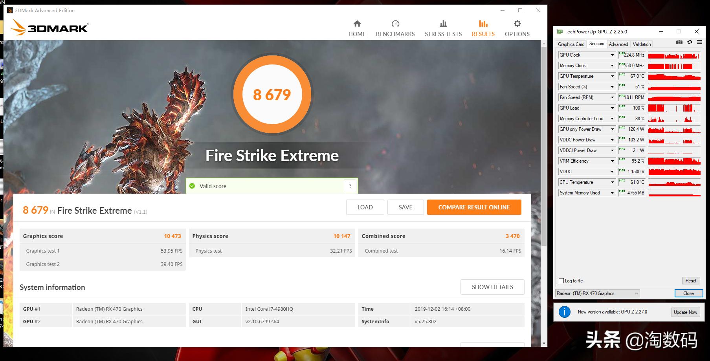Click the Time value 2019-12-02 16:14
Viewport: 710px width, 361px height.
(x=442, y=309)
